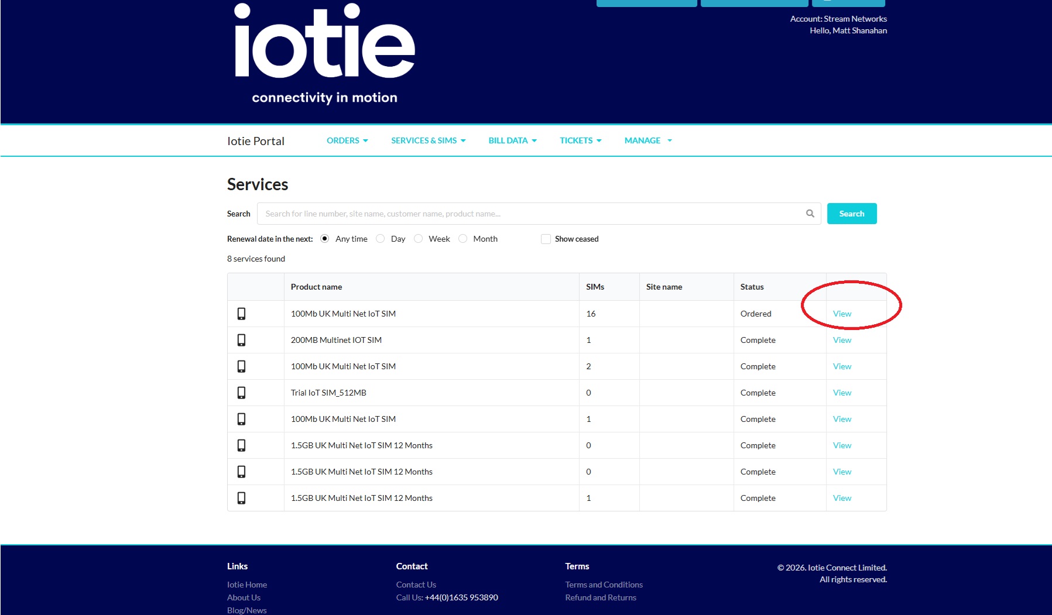The image size is (1052, 615).
Task: Select the Week renewal filter
Action: tap(419, 239)
